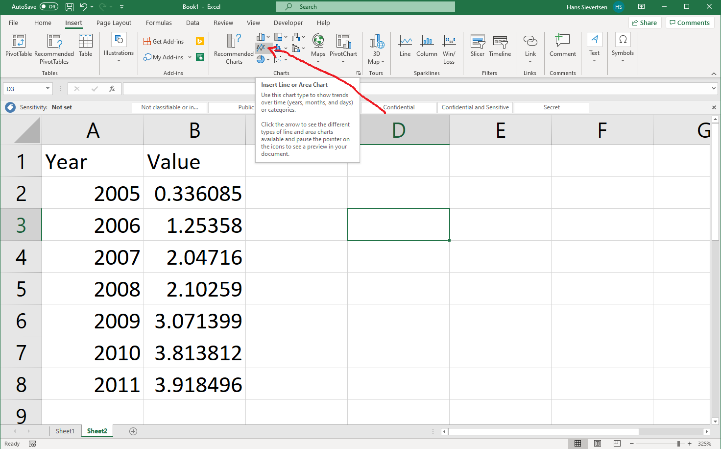Click the horizontal scrollbar
Viewport: 721px width, 449px height.
coord(543,431)
